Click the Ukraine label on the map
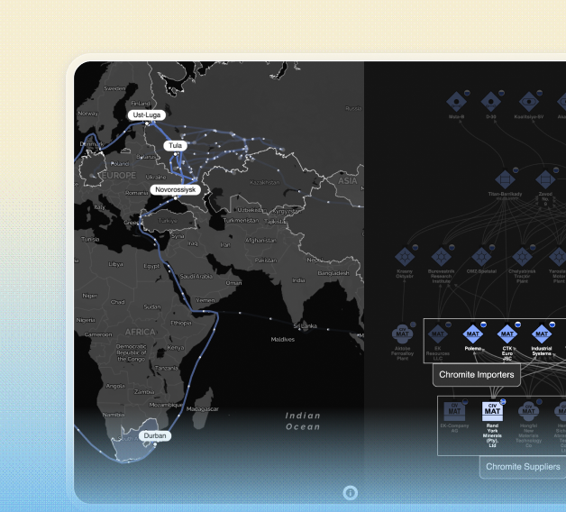Screen dimensions: 566x512 tap(156, 177)
